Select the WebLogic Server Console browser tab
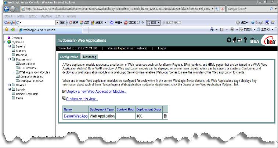 click(x=50, y=30)
